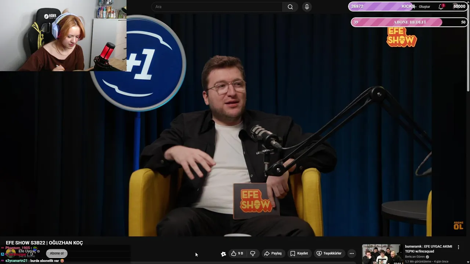This screenshot has height=264, width=470.
Task: Click the 'Paylaş' share button
Action: coord(273,253)
